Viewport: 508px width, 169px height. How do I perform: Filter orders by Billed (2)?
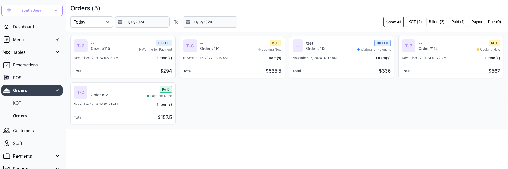click(437, 22)
